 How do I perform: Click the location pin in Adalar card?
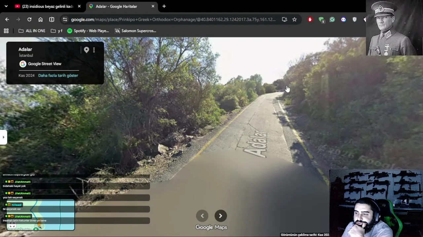[86, 50]
